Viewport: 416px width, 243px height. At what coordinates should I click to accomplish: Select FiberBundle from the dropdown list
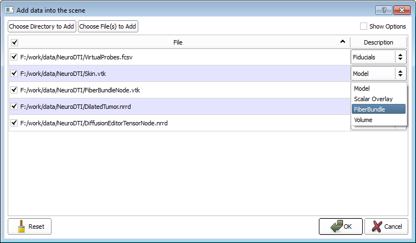click(x=378, y=109)
